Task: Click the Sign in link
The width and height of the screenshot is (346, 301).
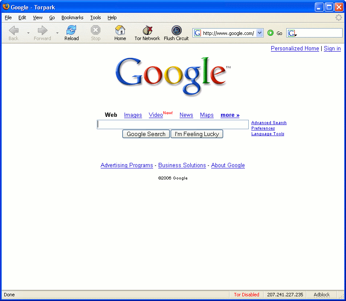Action: coord(332,49)
